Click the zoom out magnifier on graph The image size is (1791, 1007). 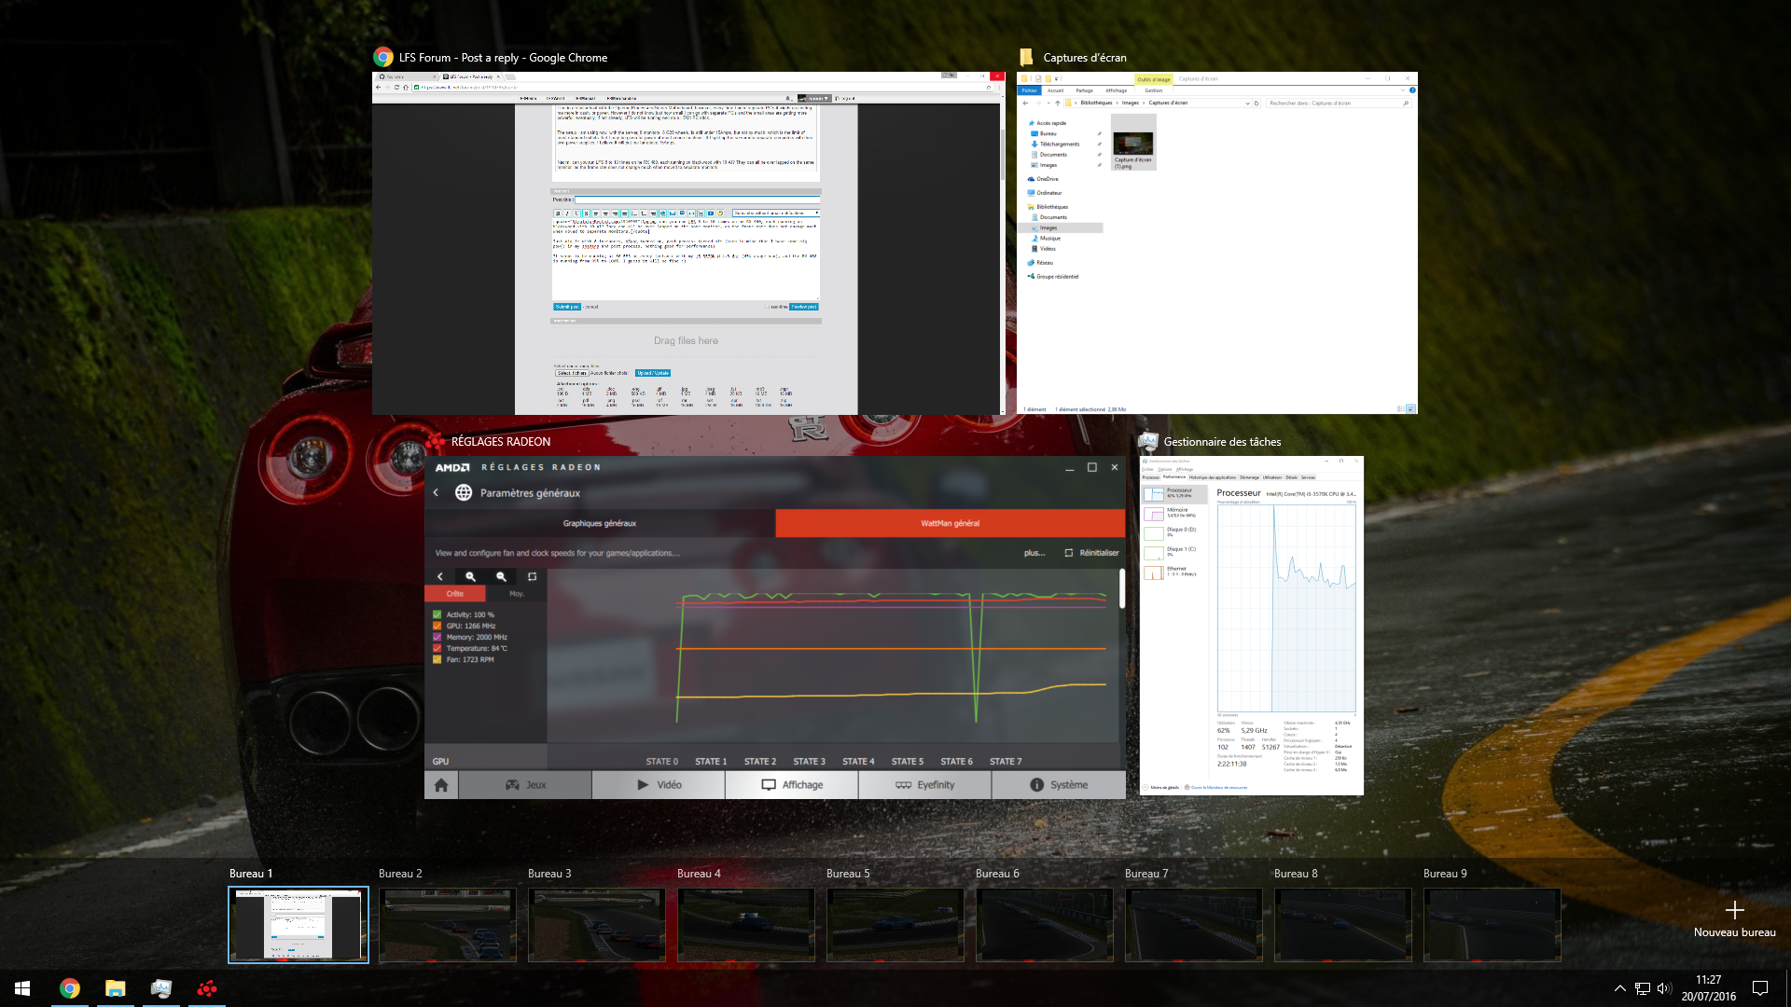point(502,577)
